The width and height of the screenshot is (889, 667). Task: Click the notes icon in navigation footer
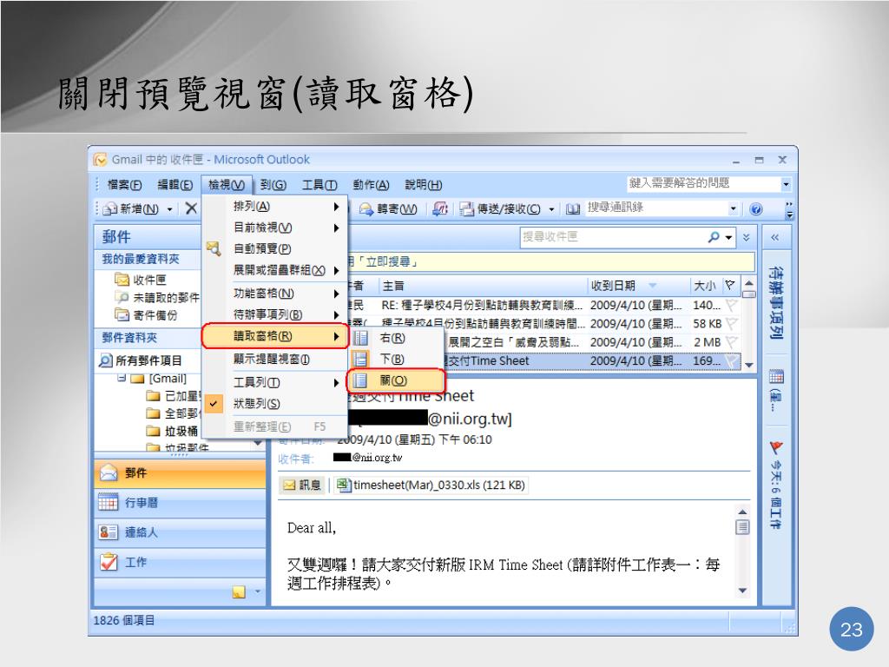[x=239, y=592]
